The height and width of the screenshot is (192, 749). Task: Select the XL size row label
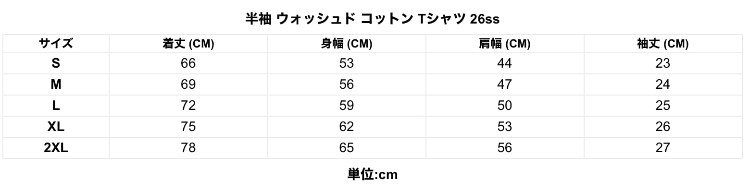tap(56, 127)
